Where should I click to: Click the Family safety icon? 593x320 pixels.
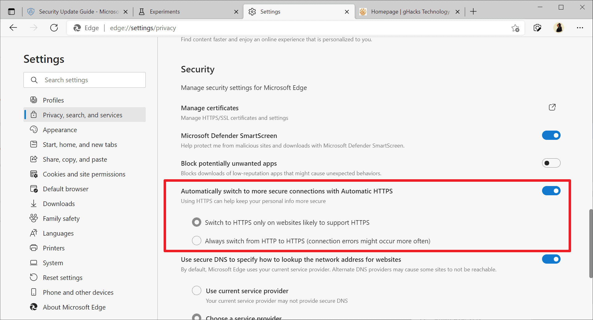point(34,218)
